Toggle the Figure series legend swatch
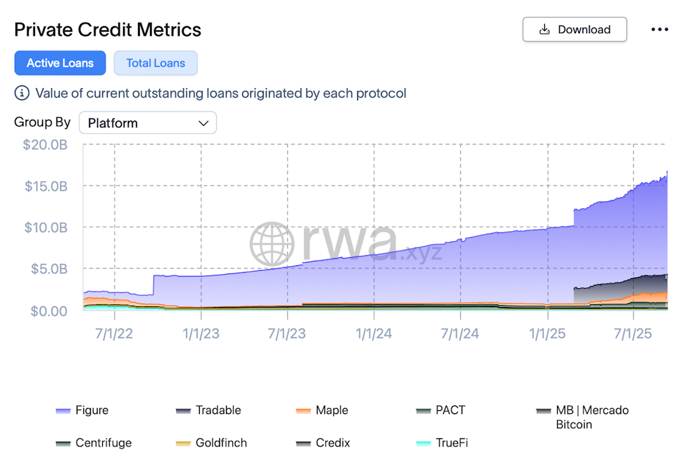 point(63,411)
